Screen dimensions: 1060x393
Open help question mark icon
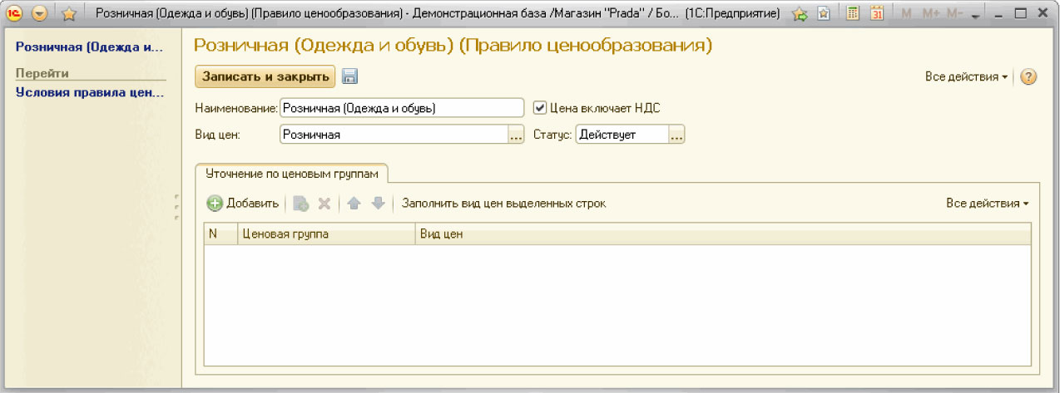pos(1028,76)
